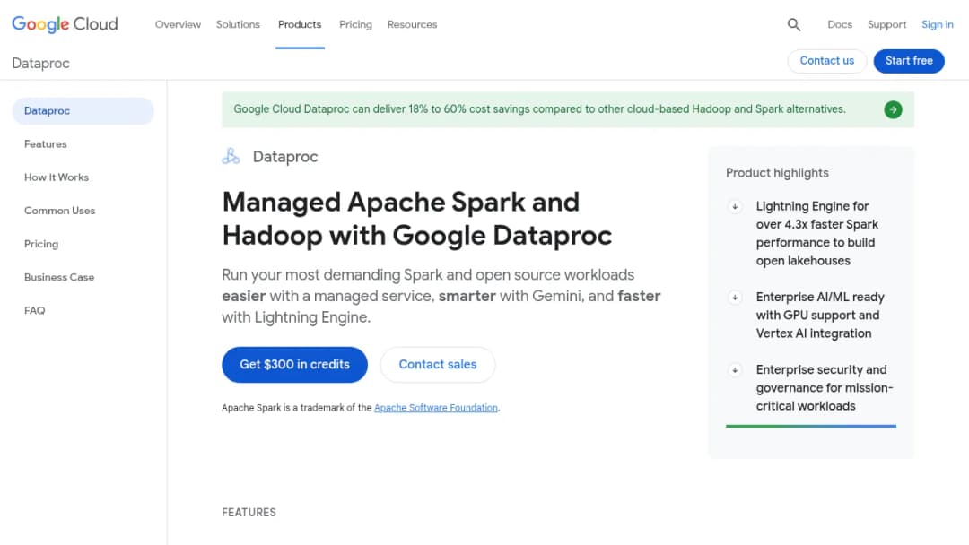The image size is (969, 545).
Task: Open the Resources menu
Action: click(x=412, y=25)
